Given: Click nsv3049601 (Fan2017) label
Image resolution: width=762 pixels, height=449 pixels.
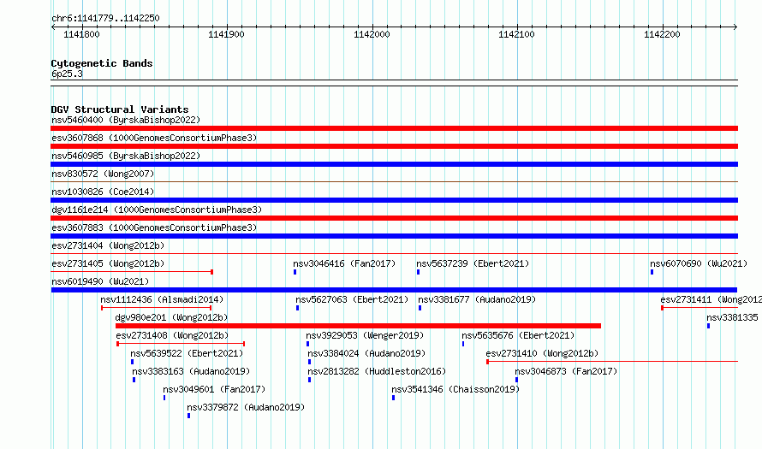Looking at the screenshot, I should click(214, 389).
